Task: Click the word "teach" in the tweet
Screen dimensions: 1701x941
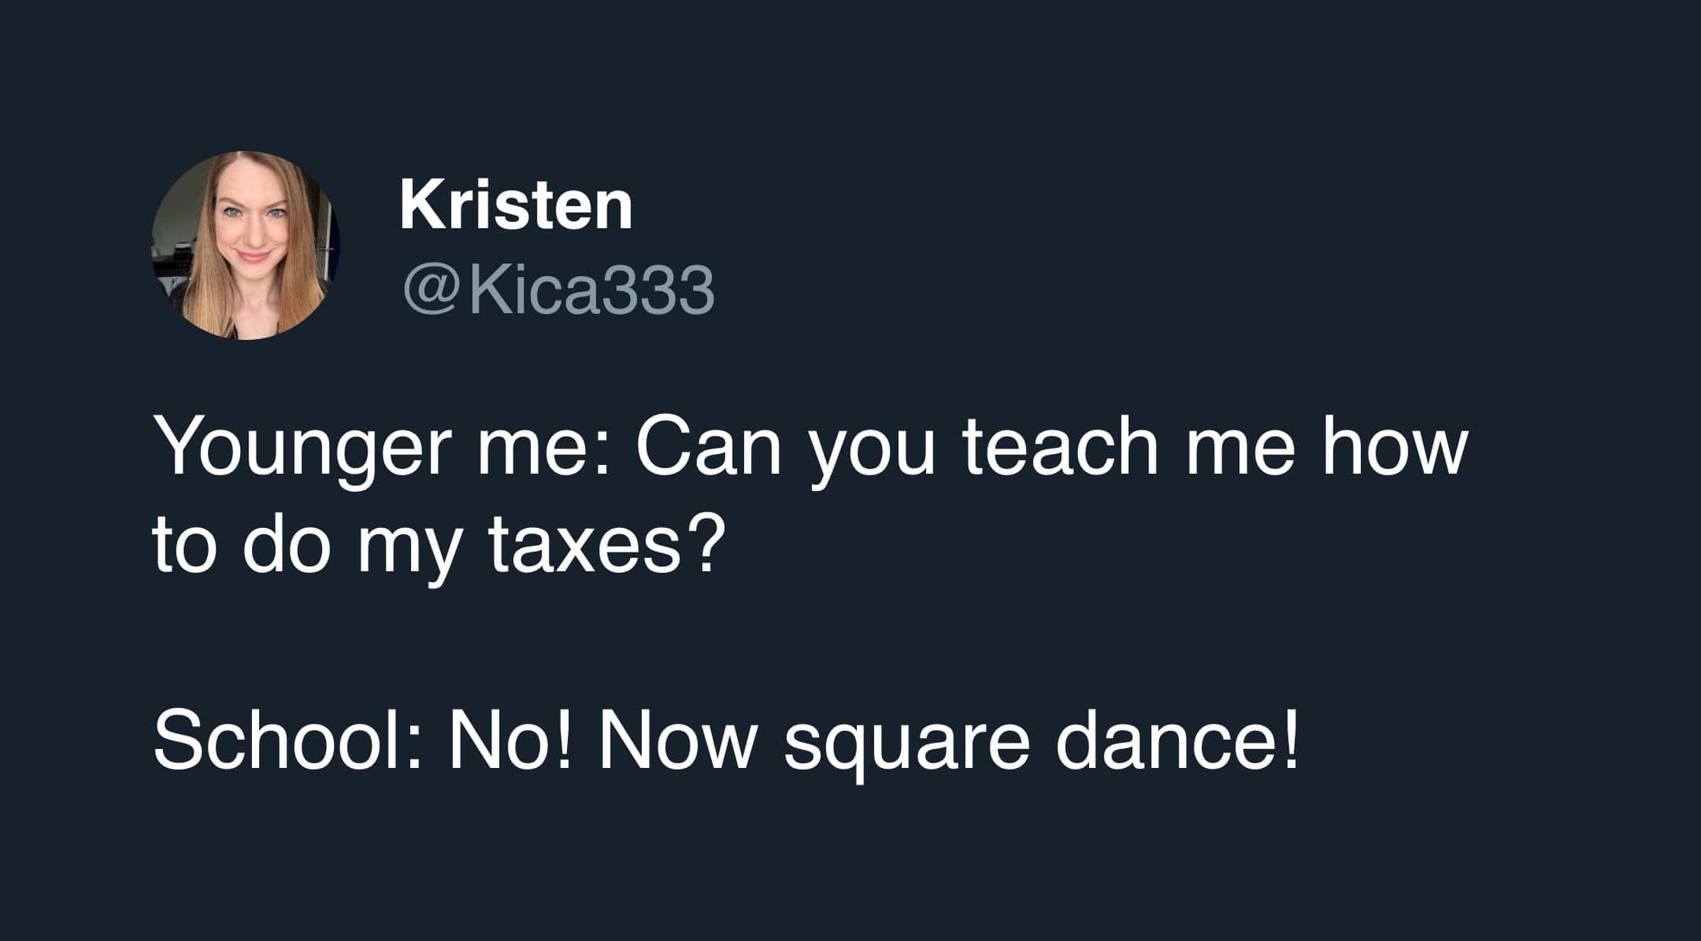Action: [x=1060, y=448]
